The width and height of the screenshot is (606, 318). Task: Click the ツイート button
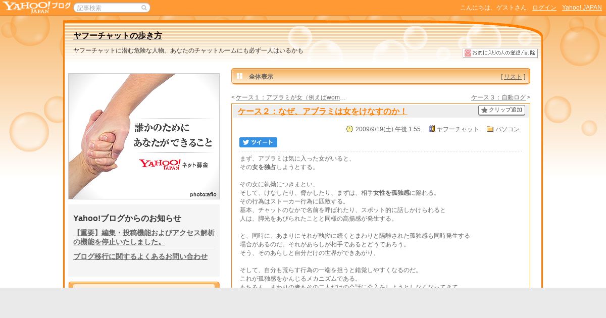pyautogui.click(x=258, y=142)
